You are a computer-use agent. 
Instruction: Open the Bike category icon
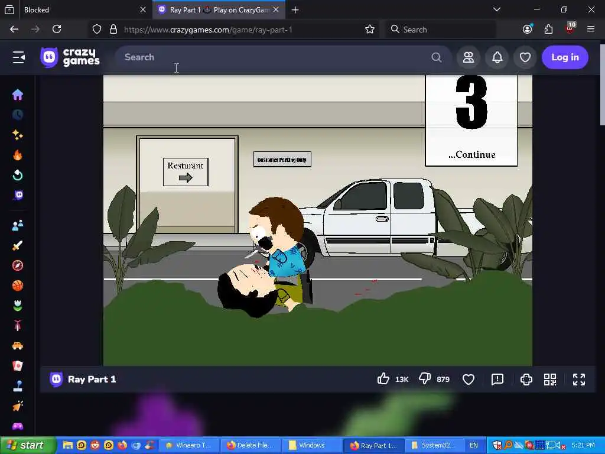(17, 326)
